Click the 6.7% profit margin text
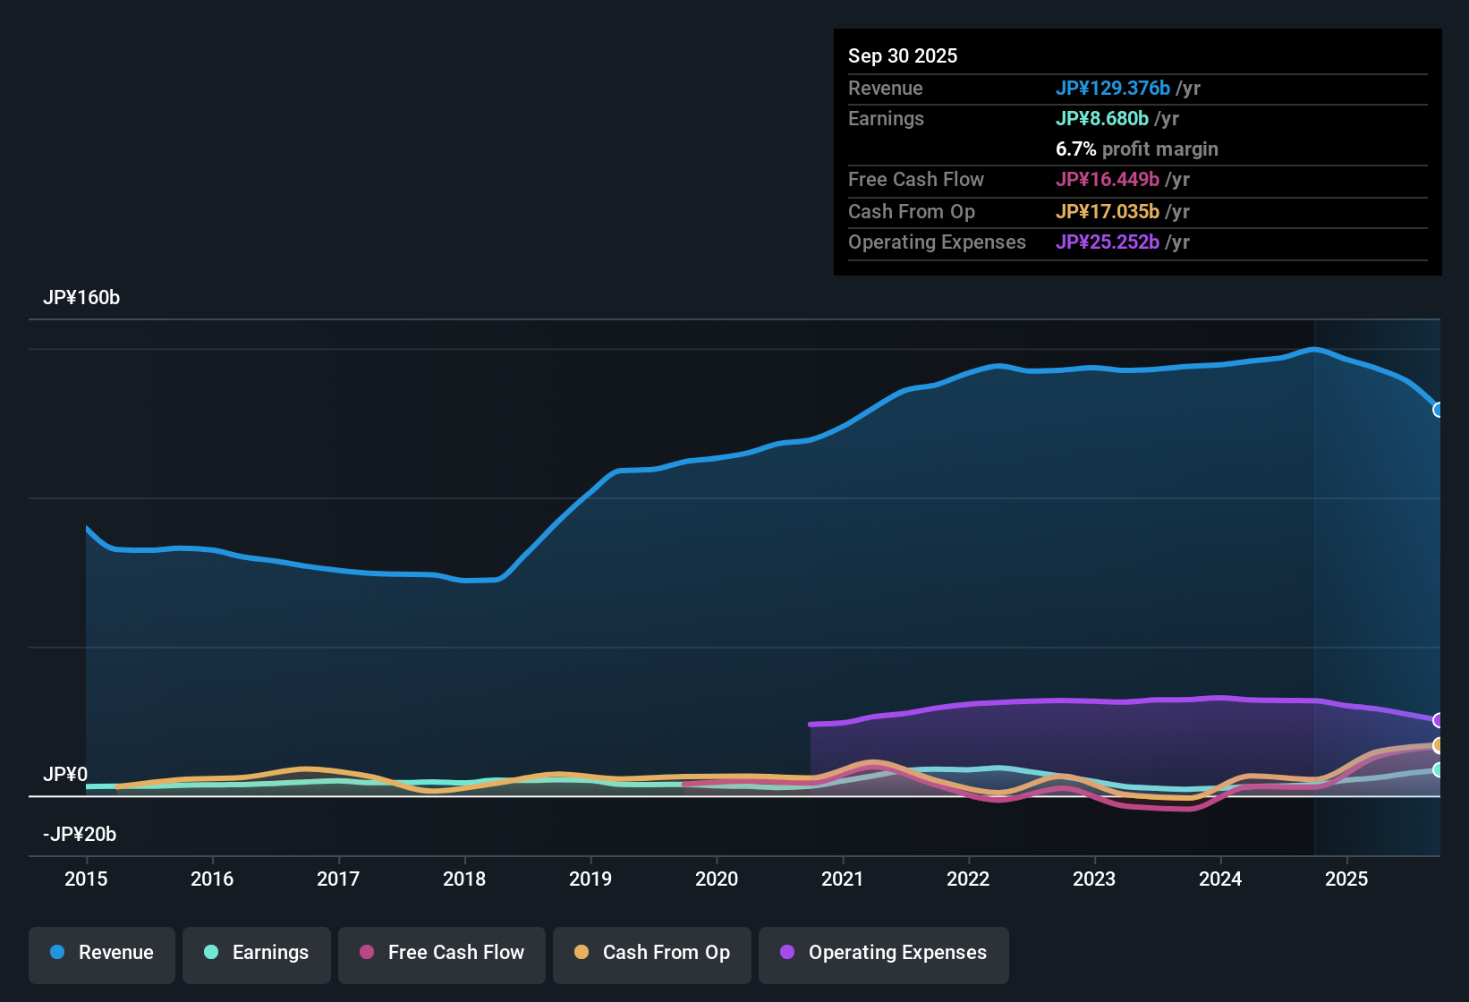Viewport: 1469px width, 1002px height. [1137, 149]
